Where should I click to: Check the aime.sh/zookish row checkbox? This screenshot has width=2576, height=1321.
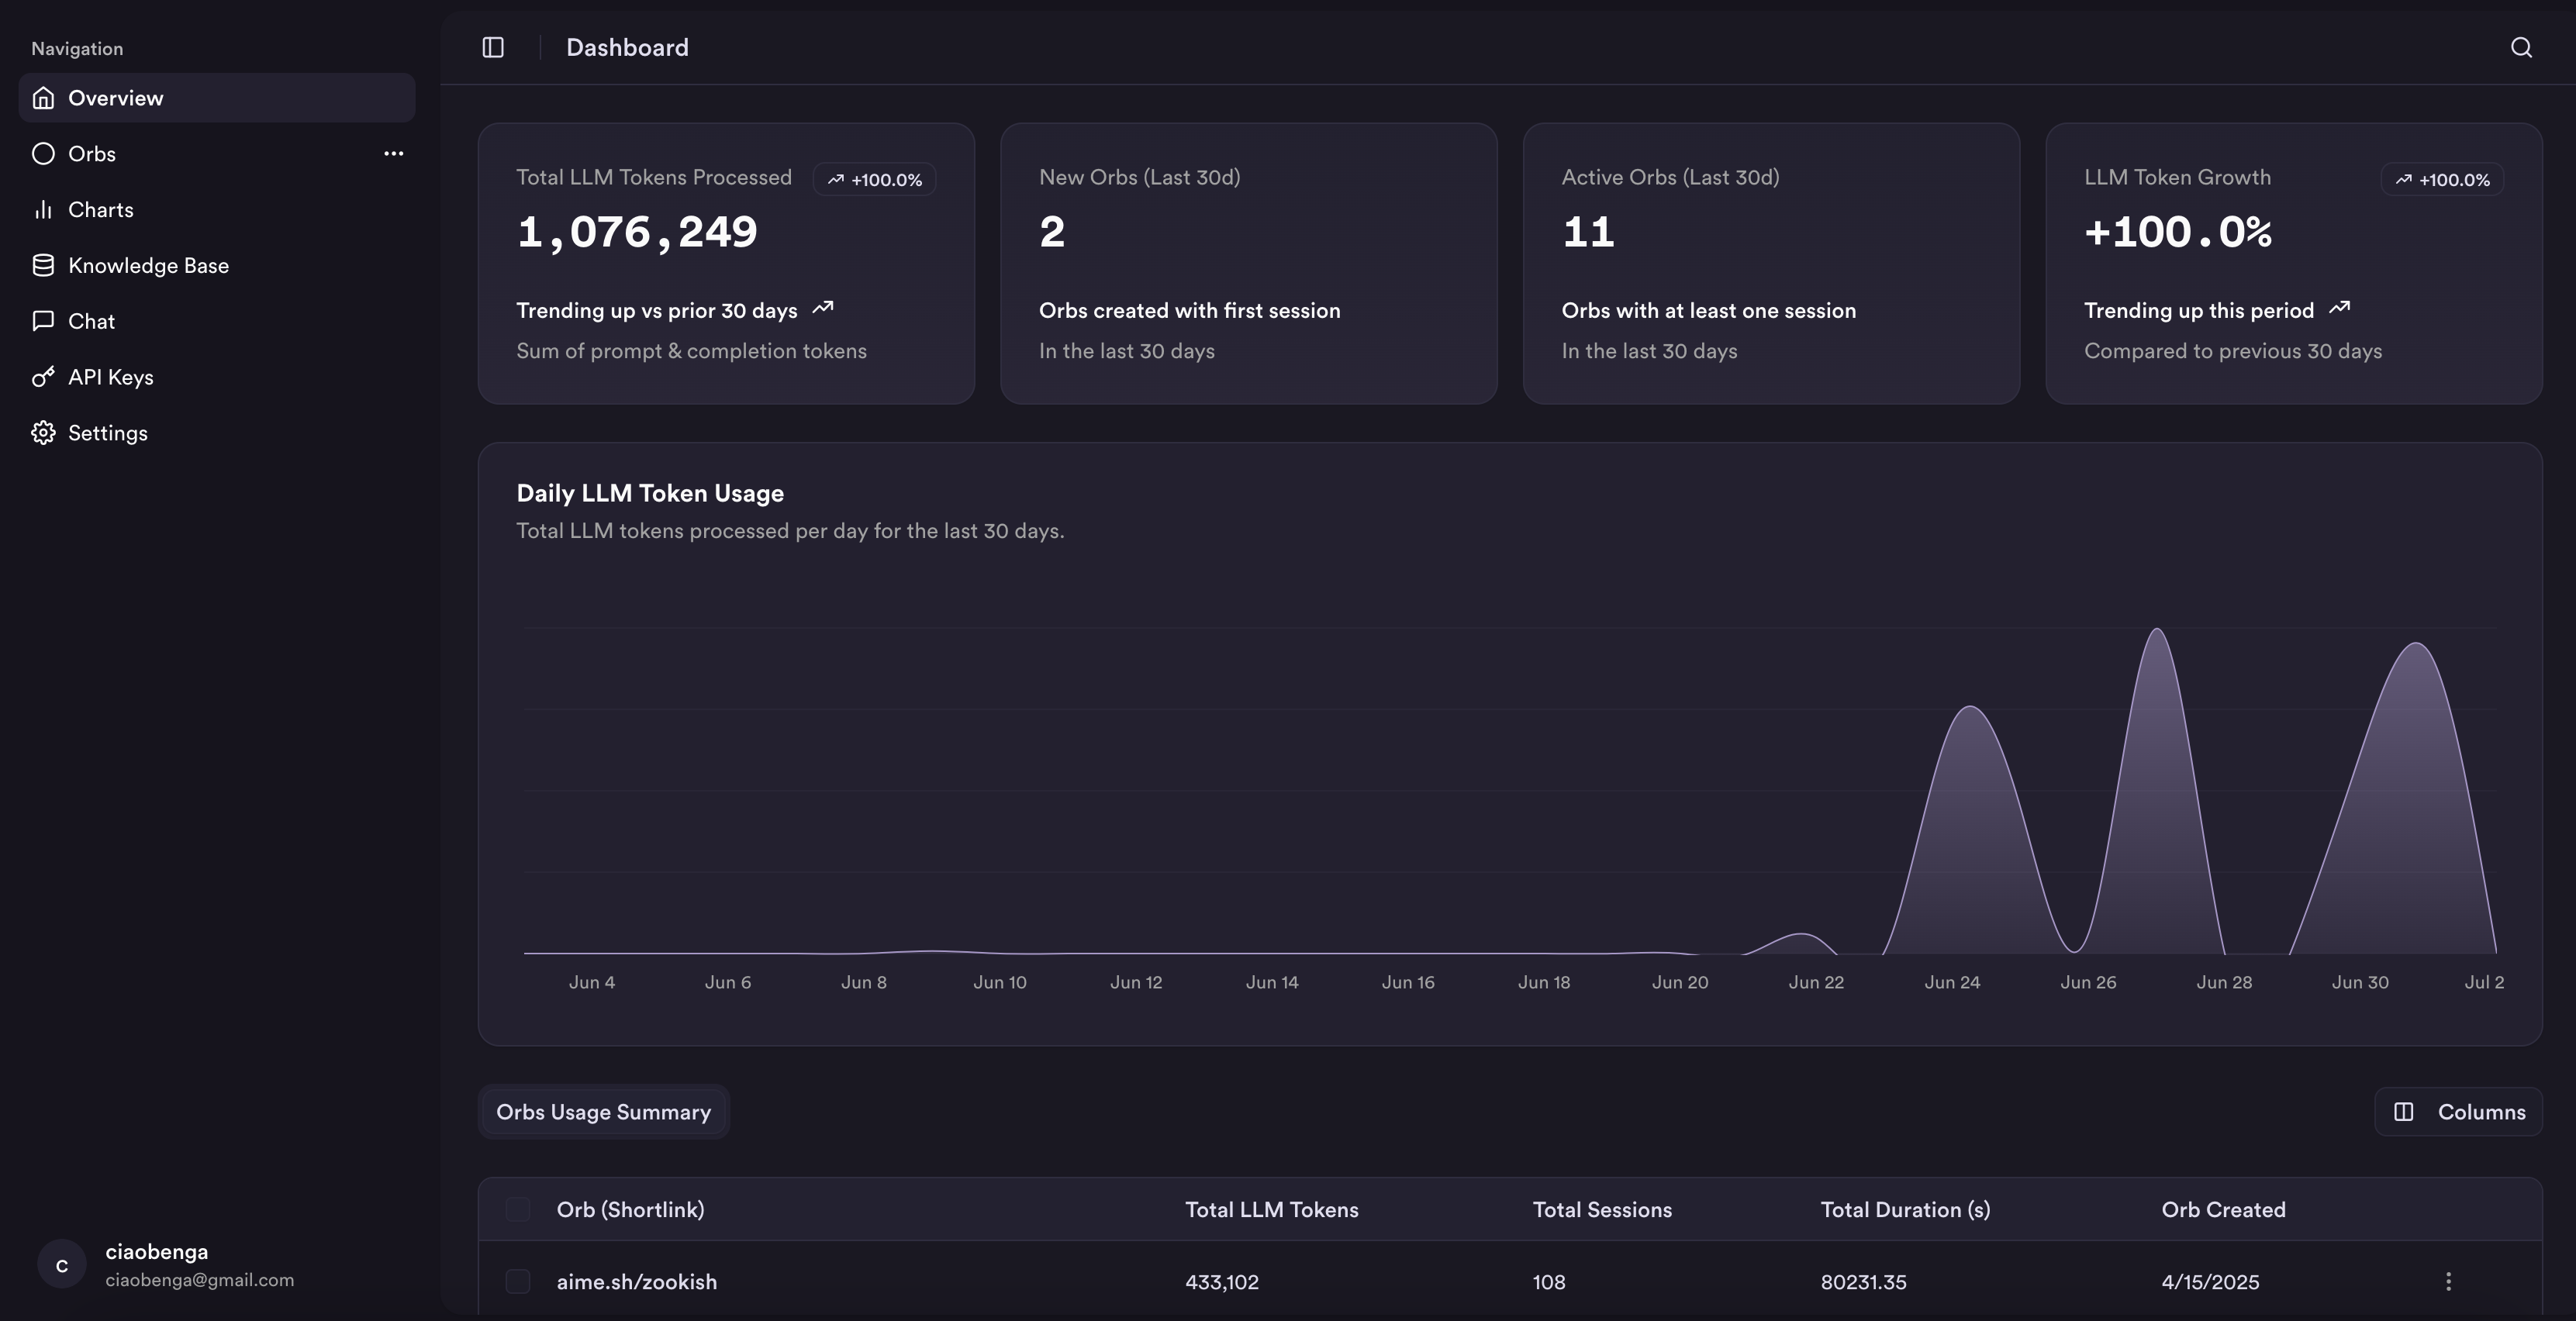518,1281
